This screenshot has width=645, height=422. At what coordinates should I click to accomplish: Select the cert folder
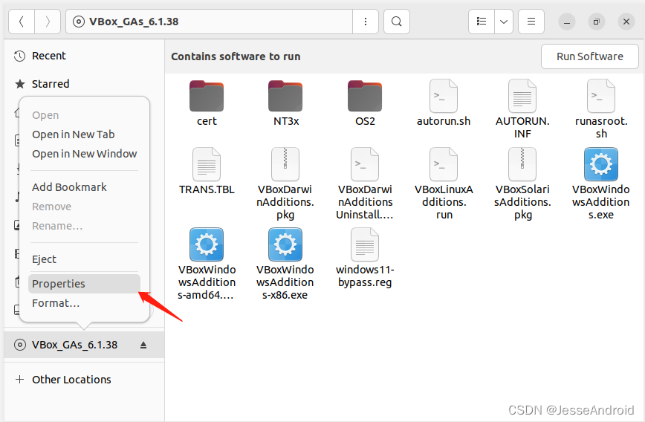(207, 103)
